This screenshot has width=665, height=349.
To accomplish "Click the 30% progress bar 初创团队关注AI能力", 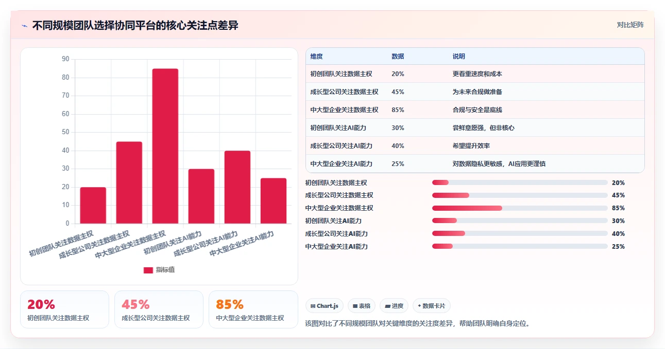I will click(x=520, y=221).
